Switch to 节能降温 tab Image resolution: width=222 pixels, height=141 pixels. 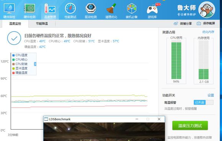[x=42, y=24]
